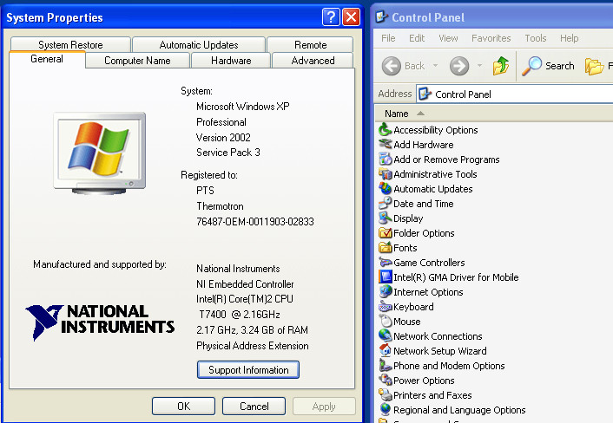
Task: Open the Administrative Tools folder icon
Action: coord(386,174)
